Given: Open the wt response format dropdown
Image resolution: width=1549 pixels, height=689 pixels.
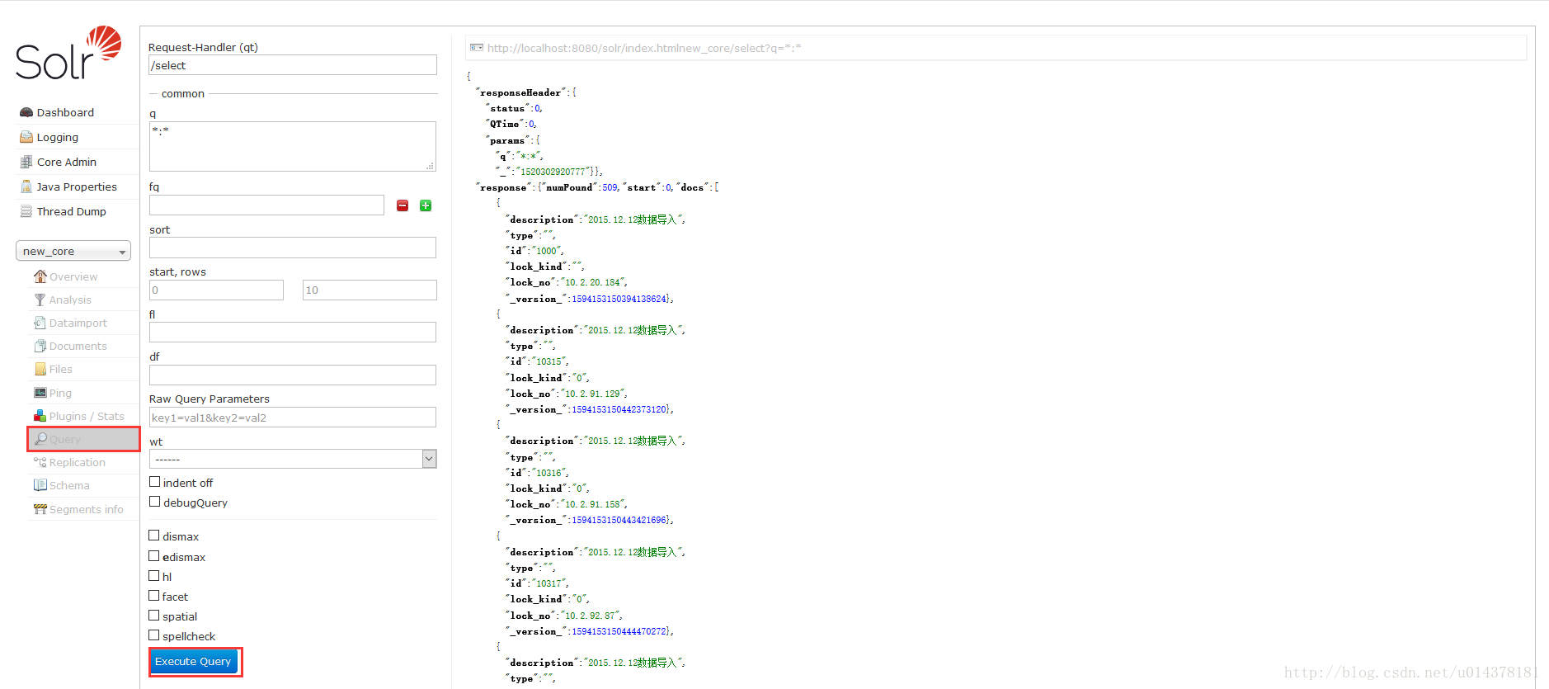Looking at the screenshot, I should 293,459.
